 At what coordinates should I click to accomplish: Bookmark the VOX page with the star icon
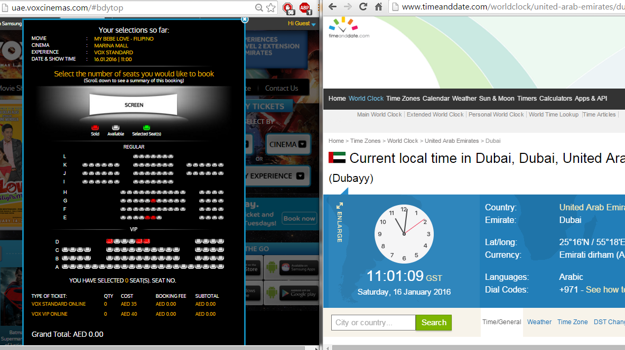point(271,7)
